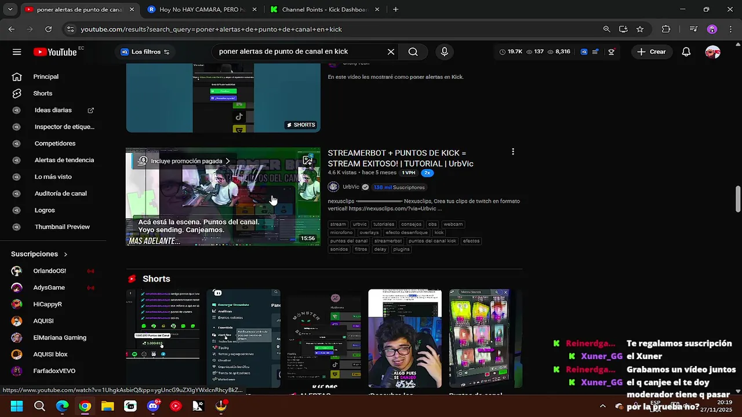Open the notifications bell
This screenshot has width=742, height=417.
point(686,52)
